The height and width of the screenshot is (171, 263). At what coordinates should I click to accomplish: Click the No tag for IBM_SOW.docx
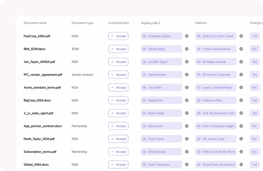255,49
